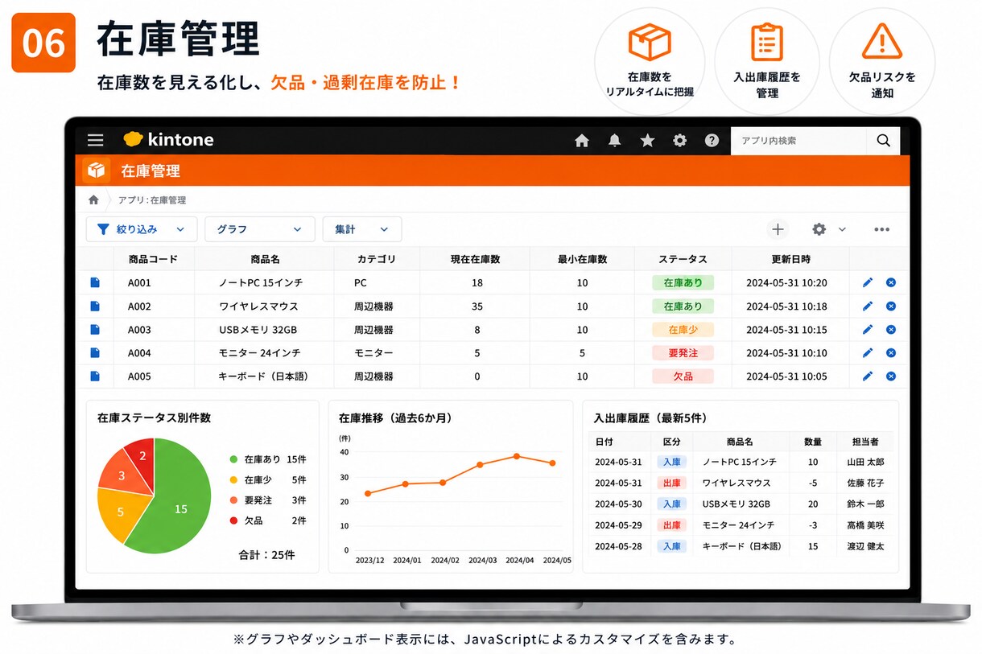Click the ステータス column header
Screen dimensions: 982x654
tap(683, 259)
